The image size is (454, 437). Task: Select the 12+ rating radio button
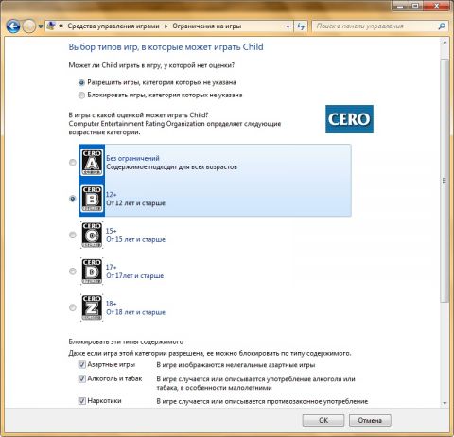73,199
